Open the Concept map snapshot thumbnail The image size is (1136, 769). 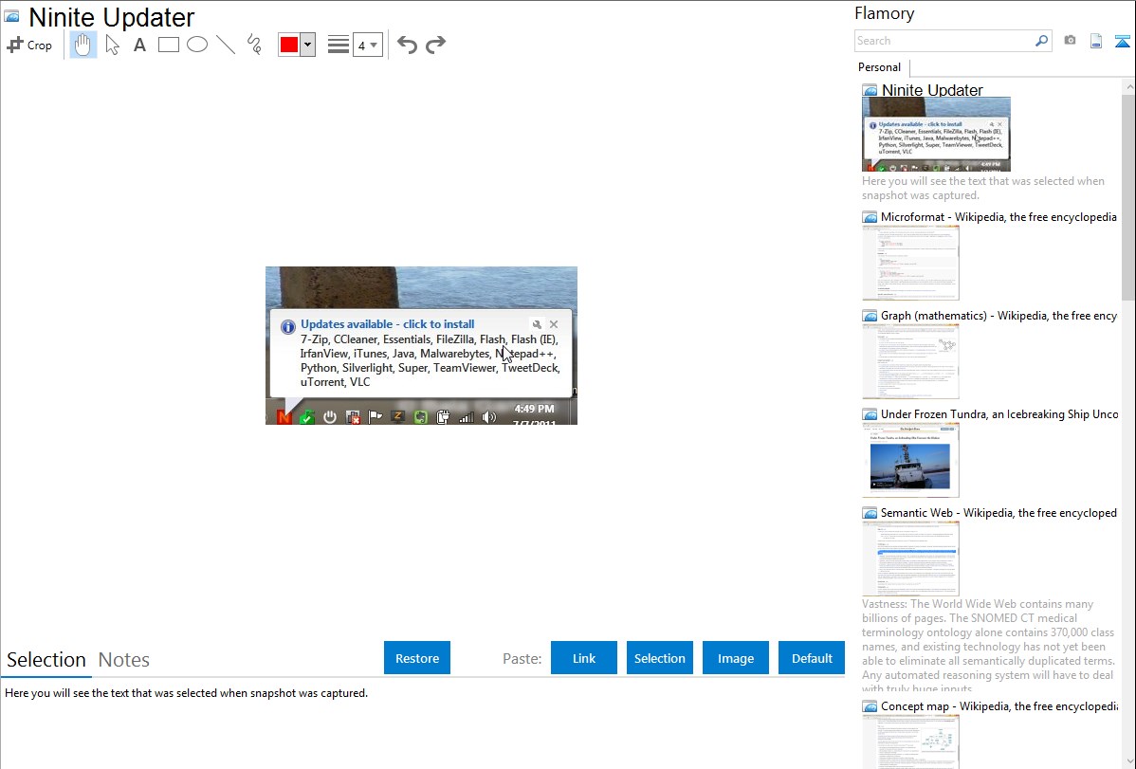[x=910, y=742]
